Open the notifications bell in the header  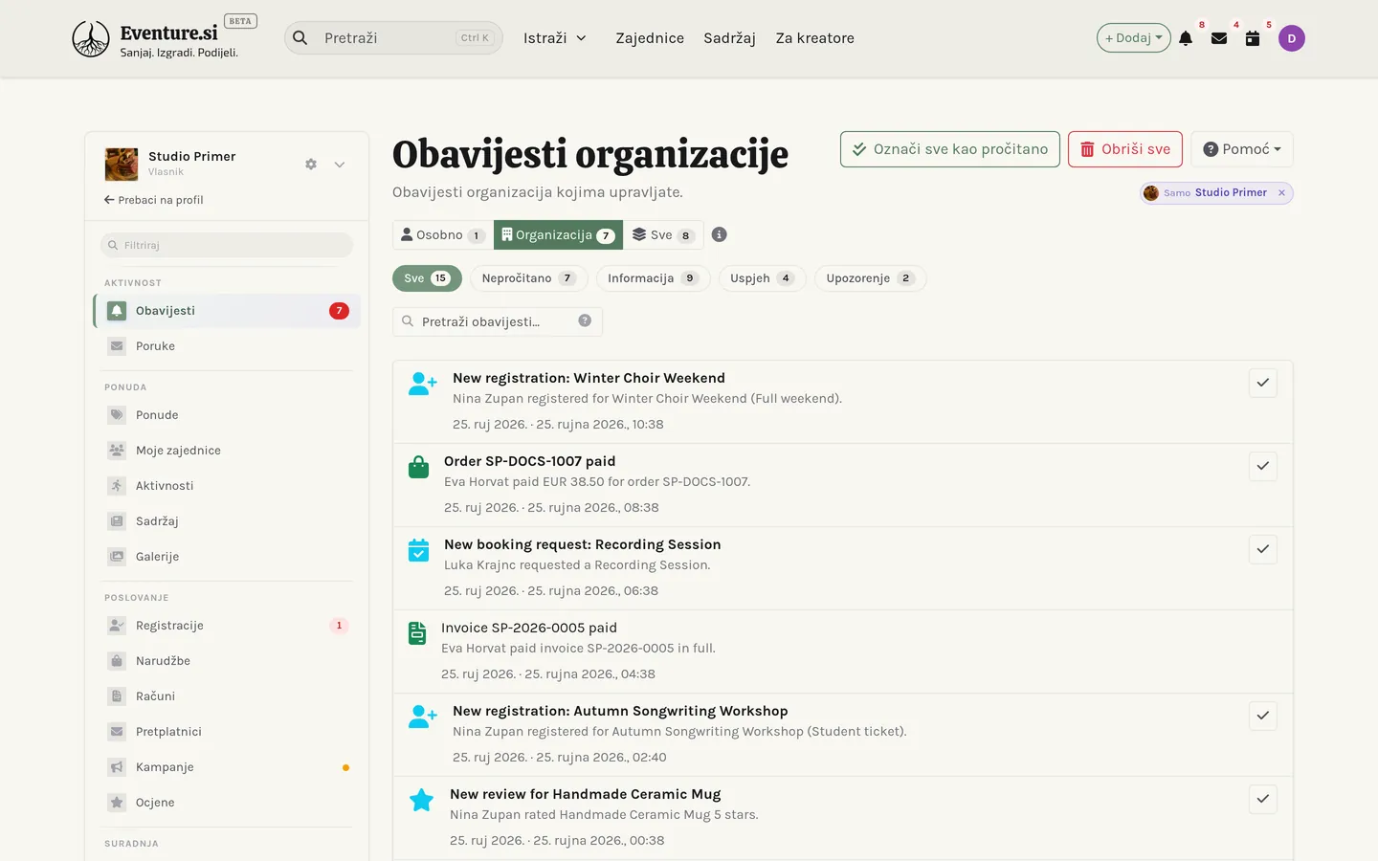(1186, 38)
